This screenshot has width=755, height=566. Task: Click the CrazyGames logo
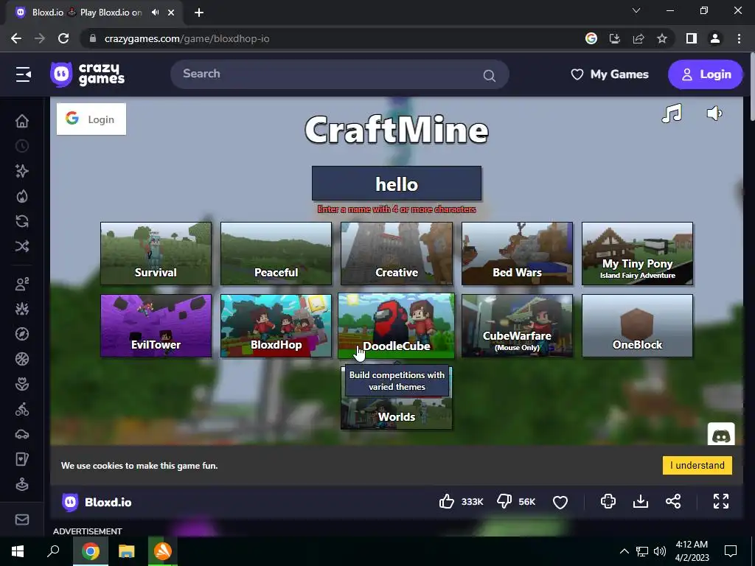click(87, 74)
